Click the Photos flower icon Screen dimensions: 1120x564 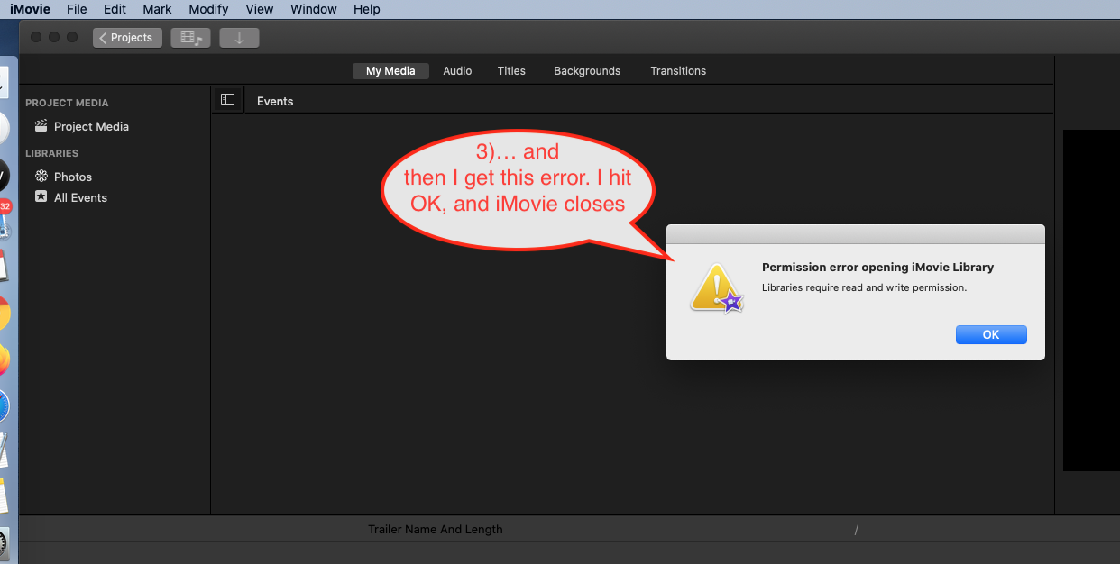[41, 176]
